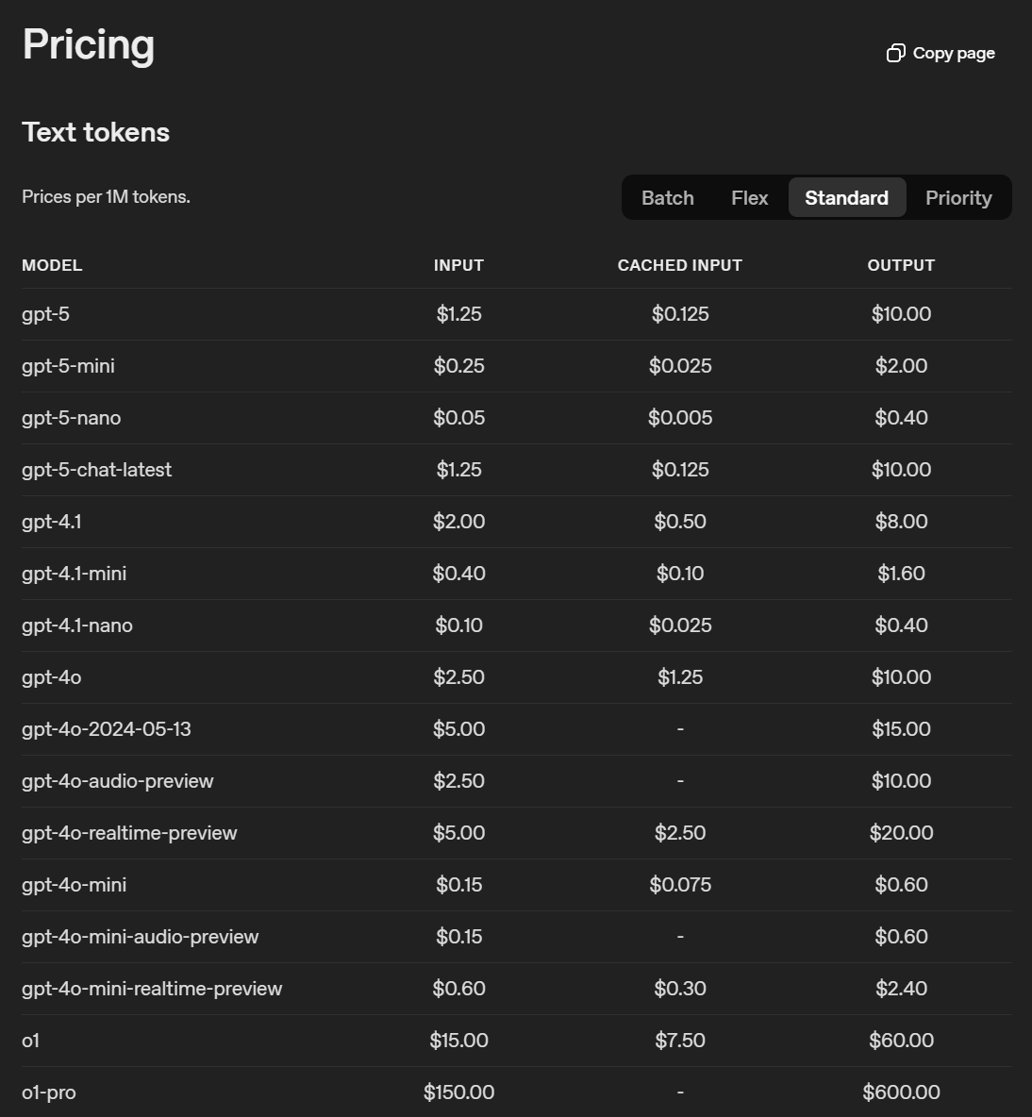Image resolution: width=1032 pixels, height=1117 pixels.
Task: Switch to the Batch pricing tab
Action: pos(667,198)
